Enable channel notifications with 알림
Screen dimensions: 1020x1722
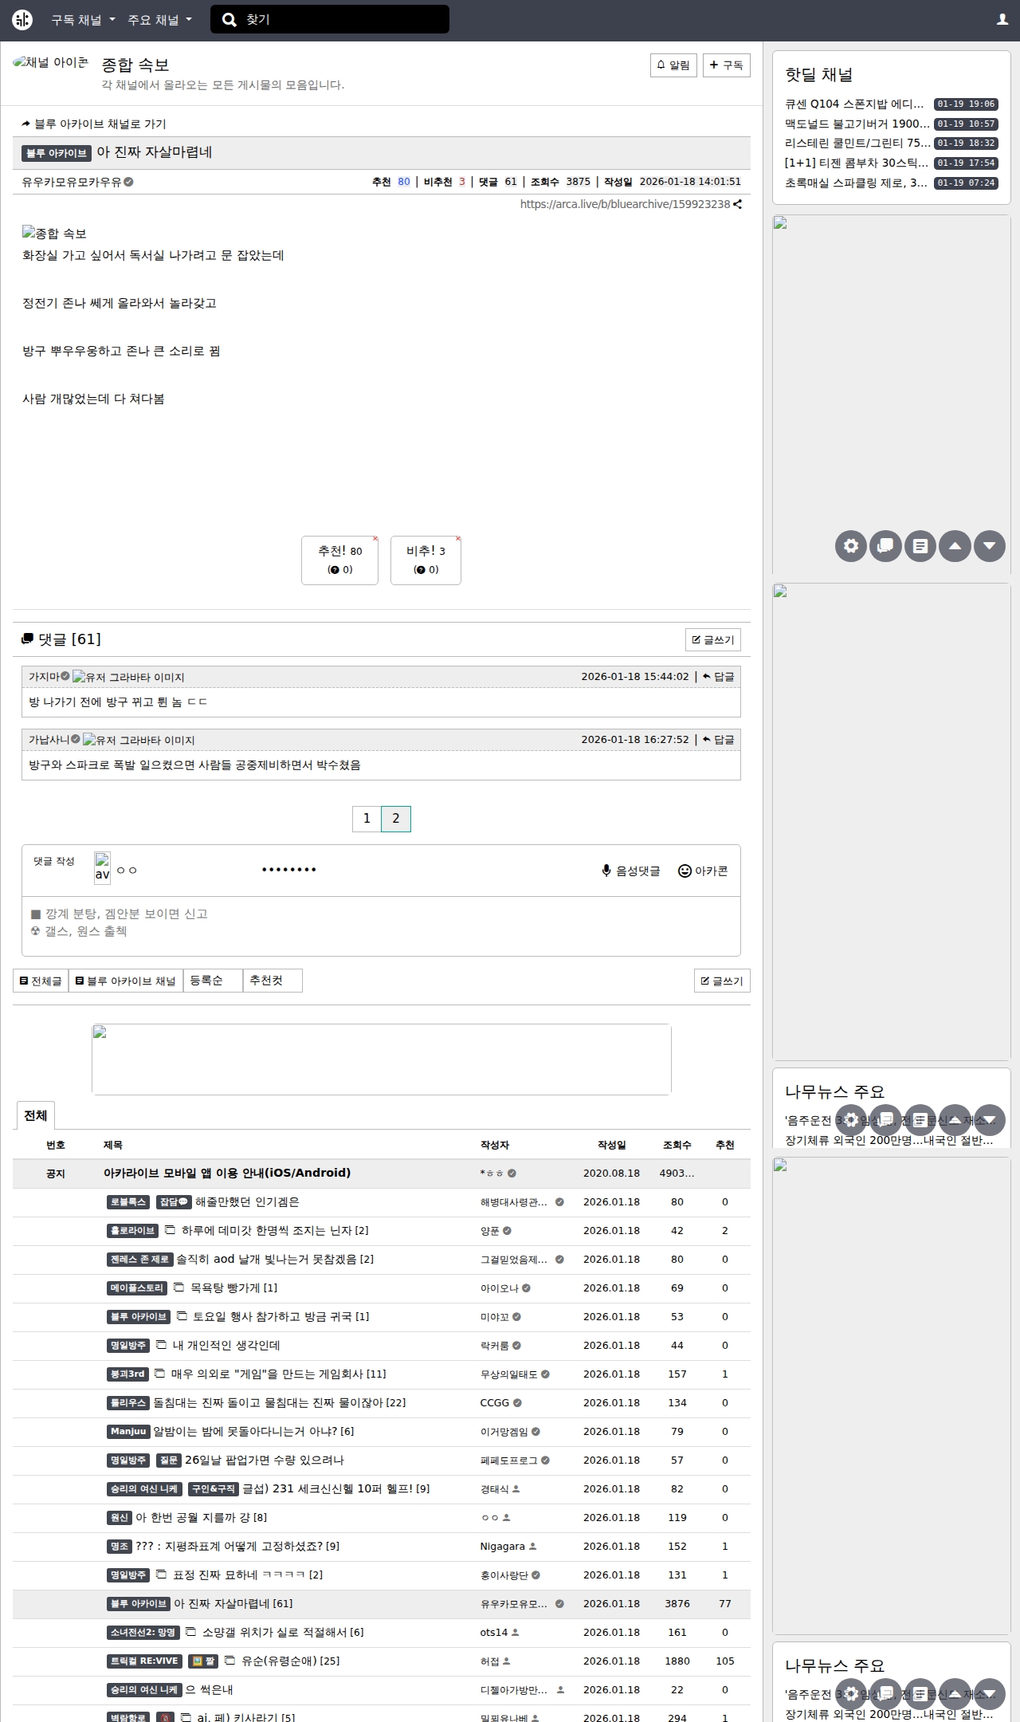pyautogui.click(x=673, y=65)
